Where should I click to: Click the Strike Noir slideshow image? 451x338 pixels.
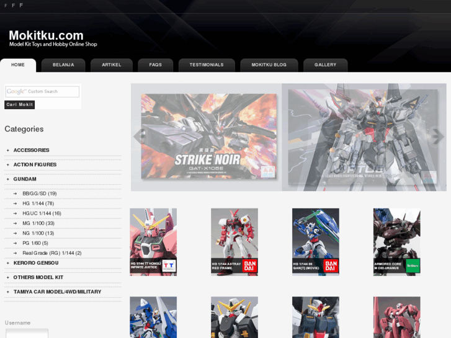pyautogui.click(x=209, y=136)
